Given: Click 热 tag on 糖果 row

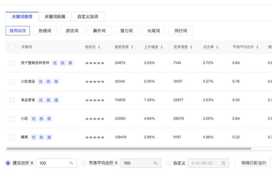Looking at the screenshot, I should pyautogui.click(x=41, y=137).
